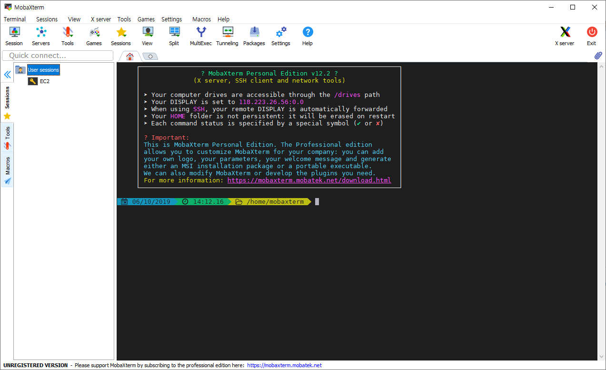Open the Settings menu

click(x=171, y=19)
